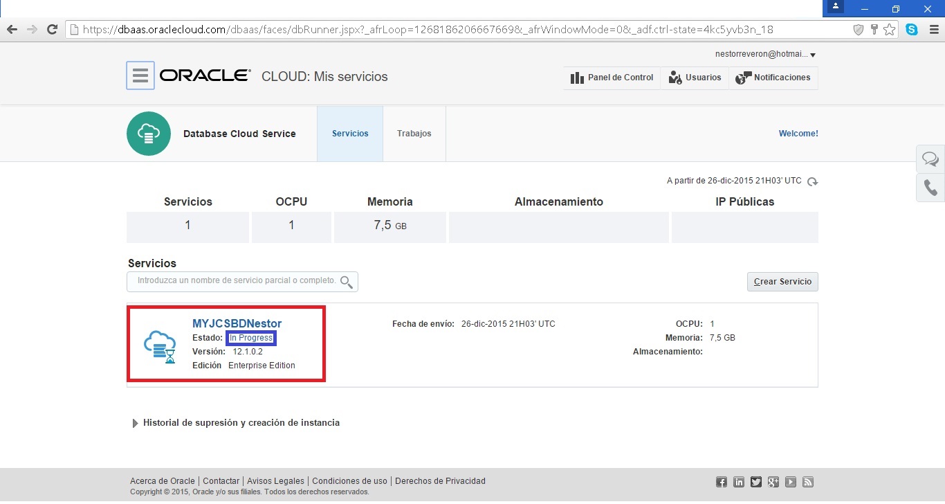Click the refresh icon beside the timestamp
Screen dimensions: 945x504
[x=813, y=181]
